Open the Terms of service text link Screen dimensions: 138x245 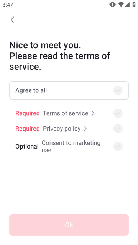coord(66,113)
